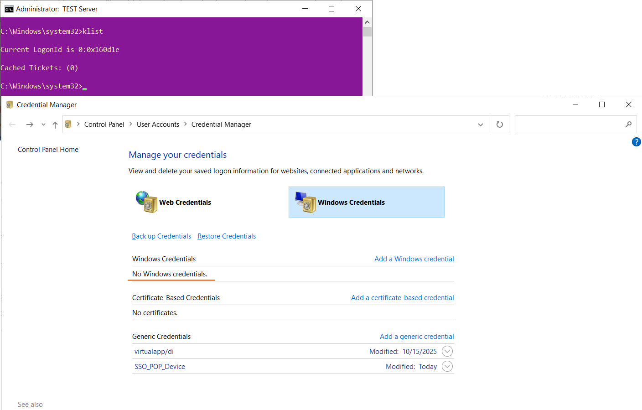This screenshot has width=642, height=410.
Task: Click the search magnifier icon
Action: pyautogui.click(x=629, y=124)
